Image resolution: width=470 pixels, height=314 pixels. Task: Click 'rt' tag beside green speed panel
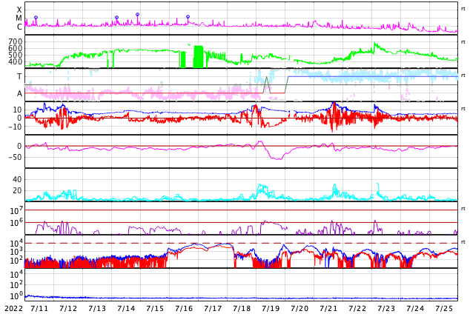[x=463, y=42]
